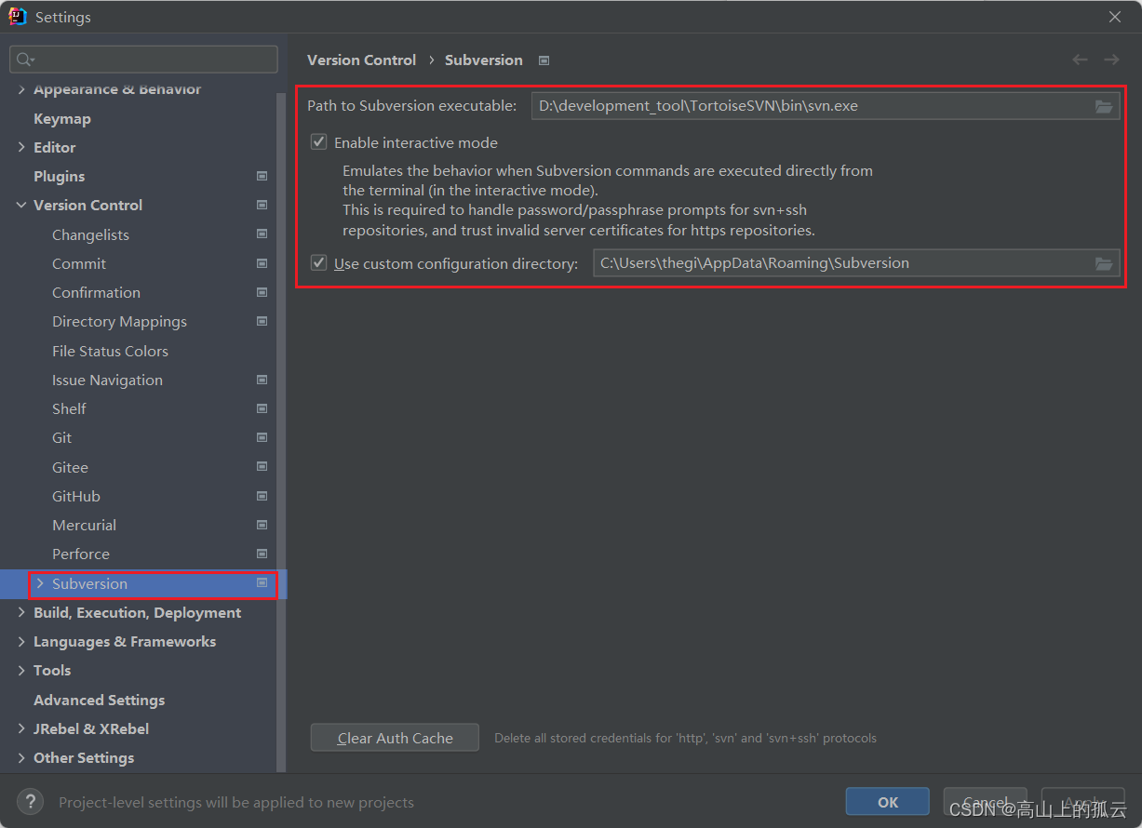Select the Git settings item
1142x828 pixels.
click(x=61, y=437)
